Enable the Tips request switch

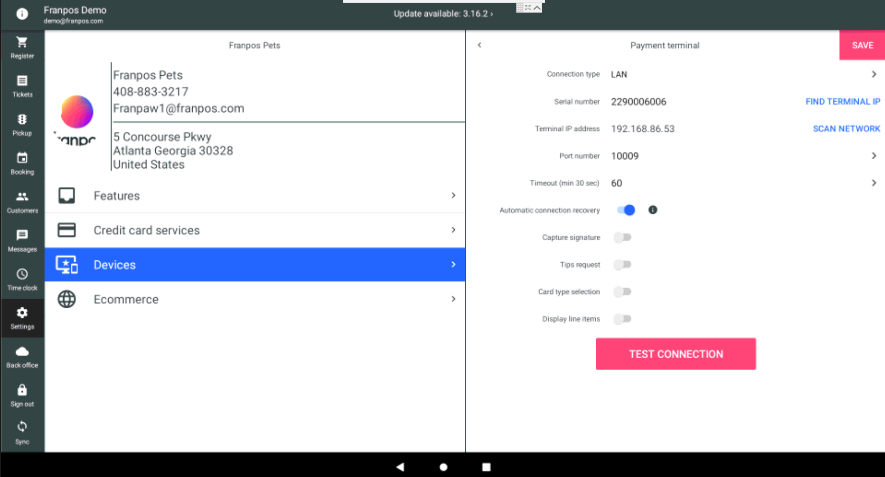click(623, 265)
